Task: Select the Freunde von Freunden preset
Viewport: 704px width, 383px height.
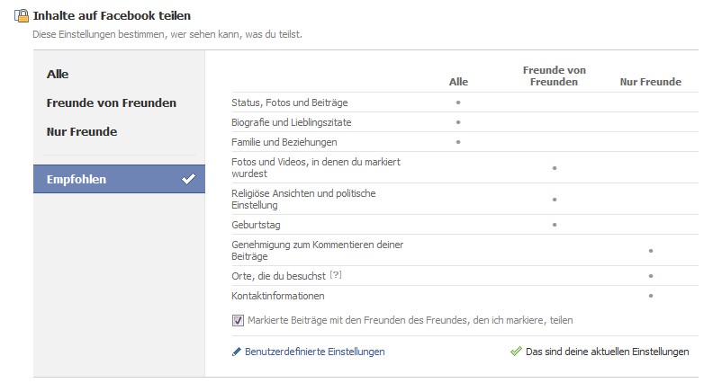Action: pos(111,103)
